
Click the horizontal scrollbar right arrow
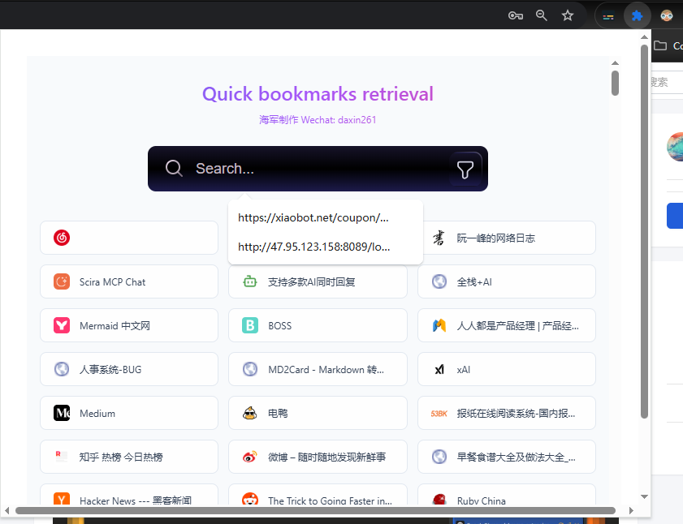click(x=631, y=510)
